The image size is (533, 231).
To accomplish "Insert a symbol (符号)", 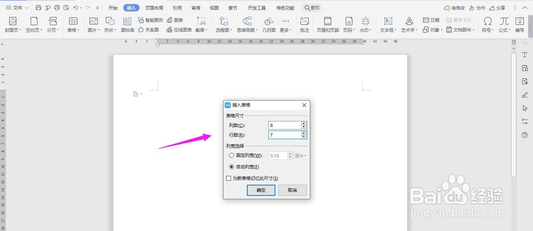I will click(488, 25).
